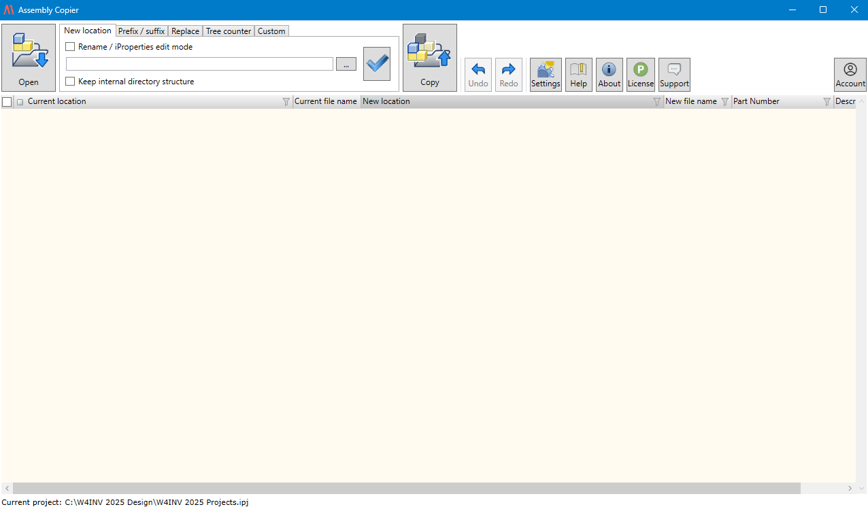This screenshot has height=507, width=868.
Task: Apply new location with the checkmark button
Action: coord(377,64)
